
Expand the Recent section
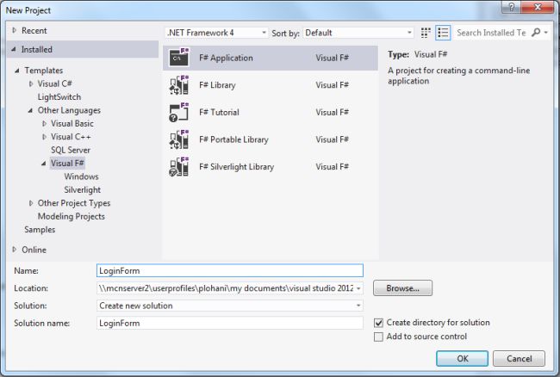coord(15,30)
